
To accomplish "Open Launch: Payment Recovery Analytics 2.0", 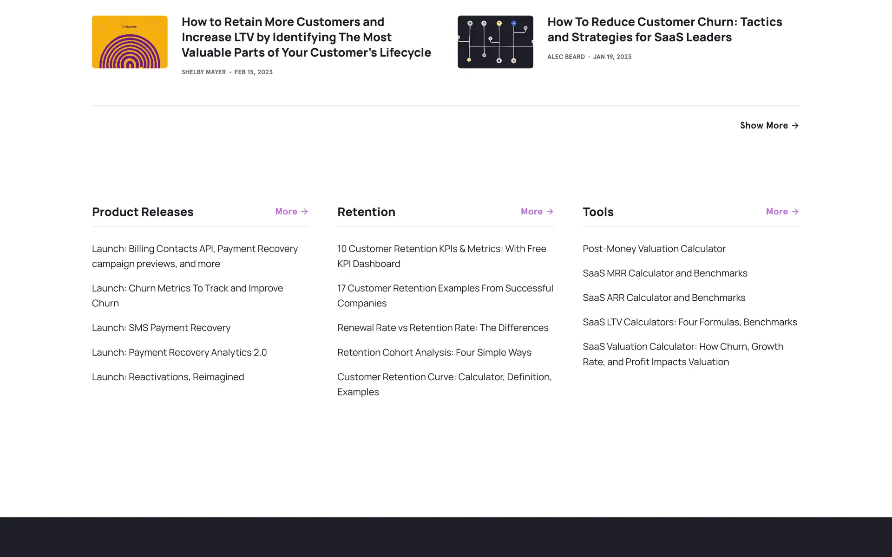I will (179, 352).
